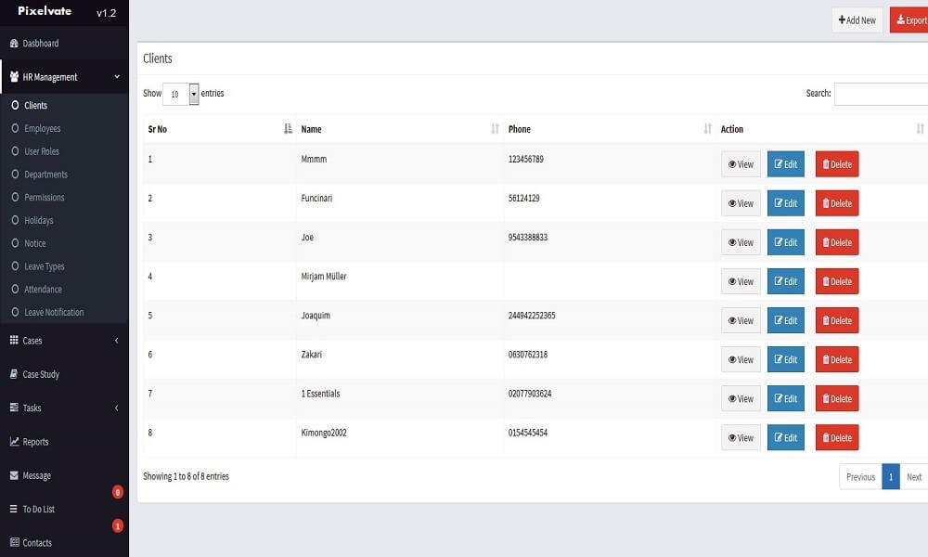View the Kimongo2002 client entry
The image size is (928, 557).
pos(741,437)
